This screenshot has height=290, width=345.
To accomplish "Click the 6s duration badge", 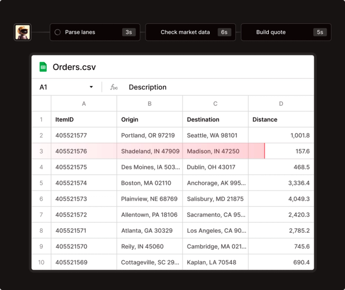I will [x=224, y=32].
